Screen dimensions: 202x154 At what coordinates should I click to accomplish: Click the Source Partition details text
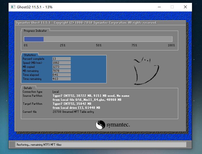pos(91,96)
